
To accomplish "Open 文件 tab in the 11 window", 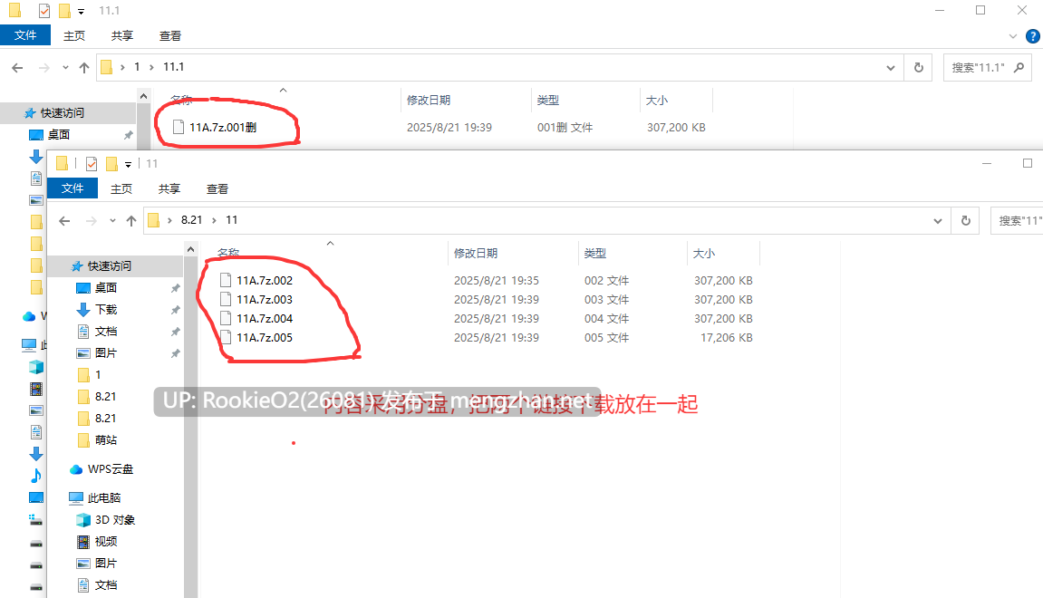I will tap(72, 188).
